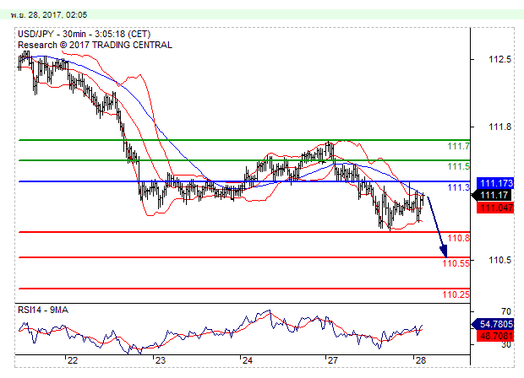Click the blue 111.3 pivot label
Viewport: 524px width, 378px height.
(458, 187)
